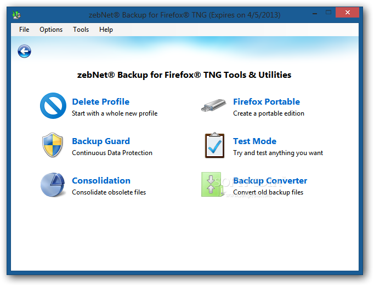Click the blue back arrow button

[x=24, y=51]
